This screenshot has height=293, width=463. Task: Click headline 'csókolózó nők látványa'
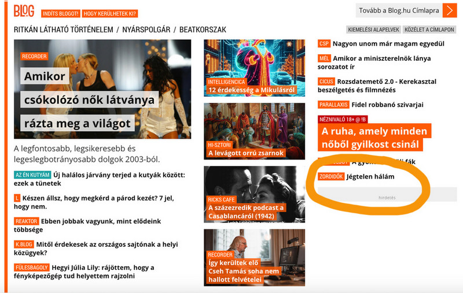(x=89, y=99)
